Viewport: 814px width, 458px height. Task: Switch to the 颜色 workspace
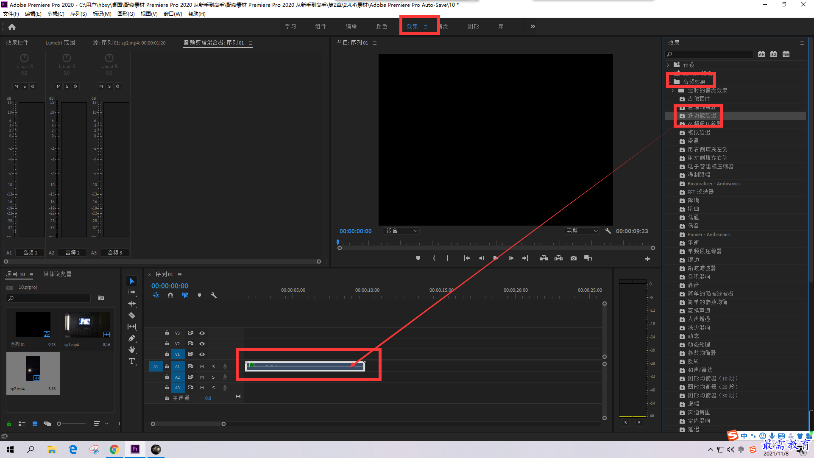382,26
